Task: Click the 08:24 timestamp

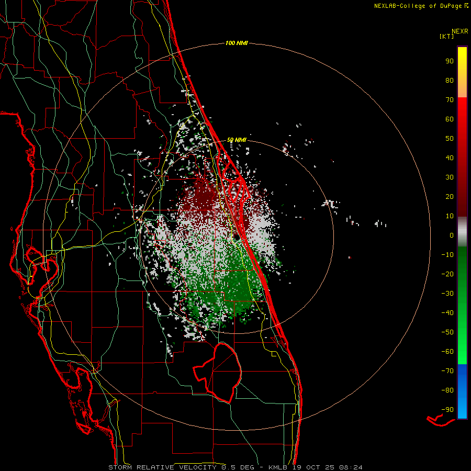Action: click(x=351, y=467)
